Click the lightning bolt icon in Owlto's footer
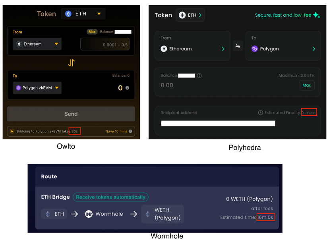329x240 pixels. [12, 131]
